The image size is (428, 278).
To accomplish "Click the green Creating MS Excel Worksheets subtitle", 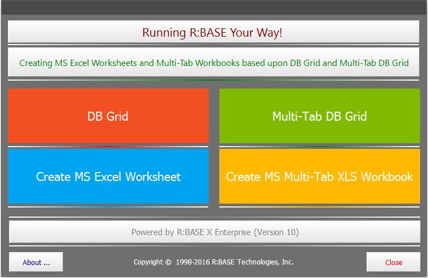I will (213, 63).
